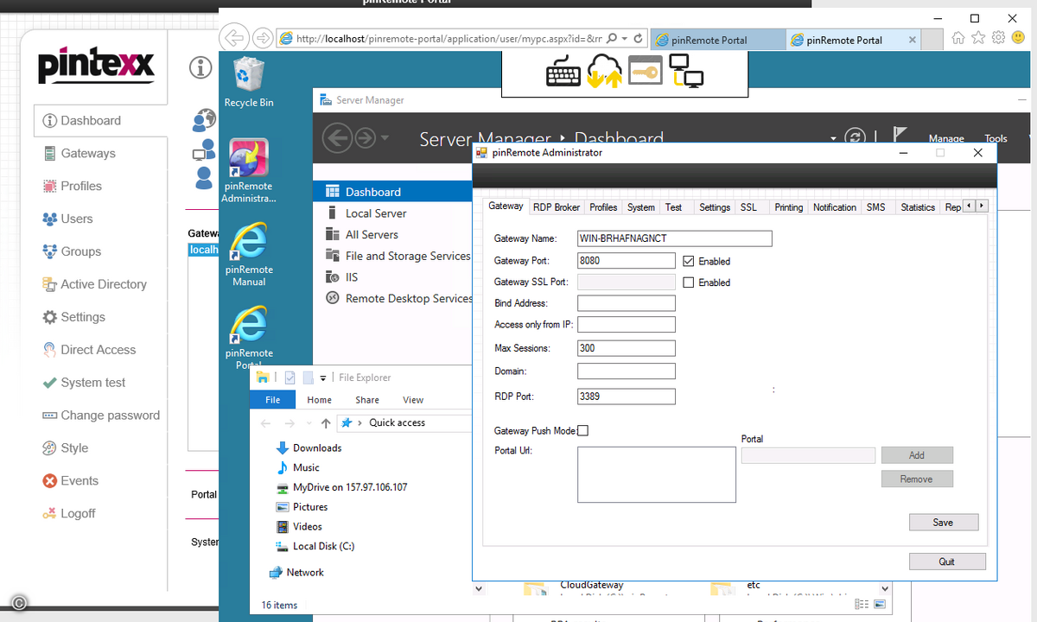The image size is (1037, 622).
Task: Click in RDP Port field
Action: (626, 397)
